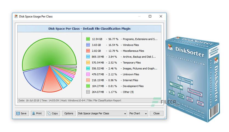Click the gray Other (4) legend swatch
Screen dimensions: 229x132
click(88, 92)
